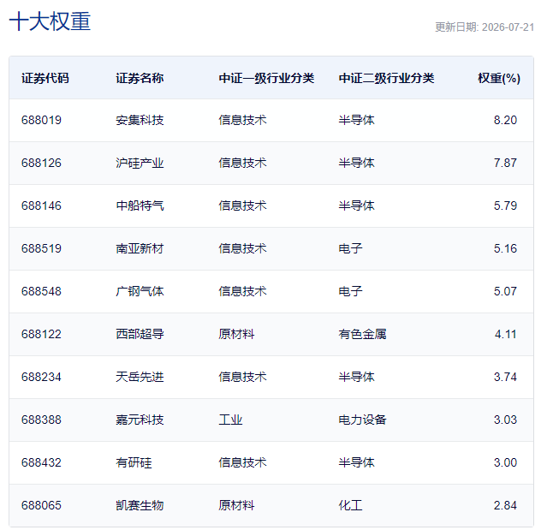Click 半导体 in the 中船特气 row

click(357, 205)
